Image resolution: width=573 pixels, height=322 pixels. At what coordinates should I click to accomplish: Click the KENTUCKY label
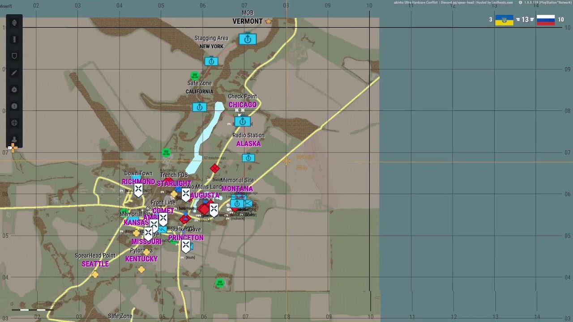click(x=141, y=259)
